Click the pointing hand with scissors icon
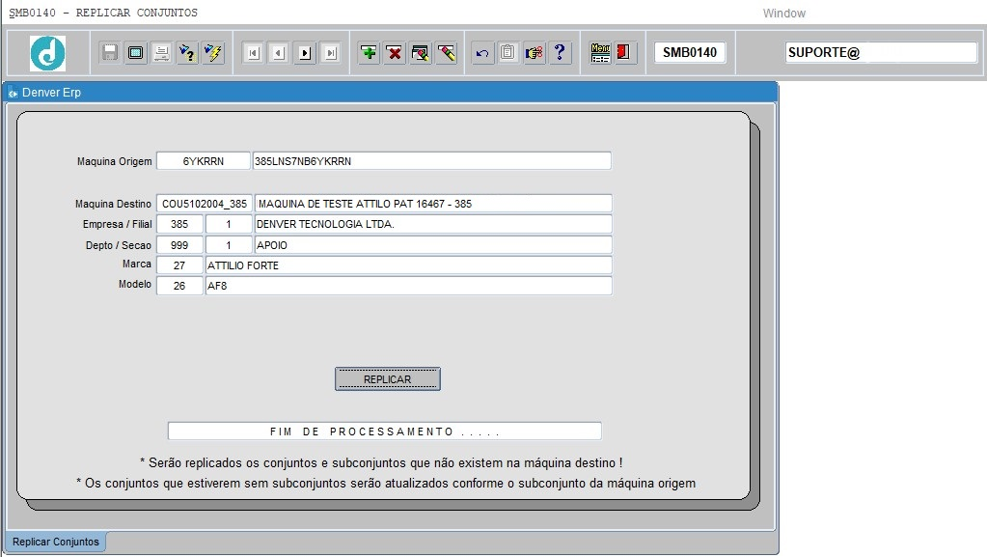Image resolution: width=987 pixels, height=557 pixels. [534, 53]
